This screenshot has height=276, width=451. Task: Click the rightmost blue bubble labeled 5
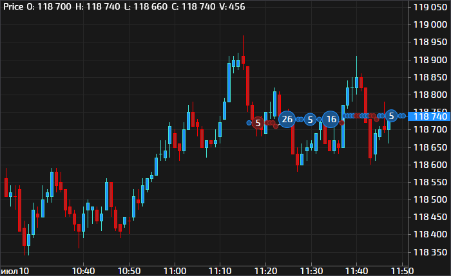pyautogui.click(x=391, y=116)
